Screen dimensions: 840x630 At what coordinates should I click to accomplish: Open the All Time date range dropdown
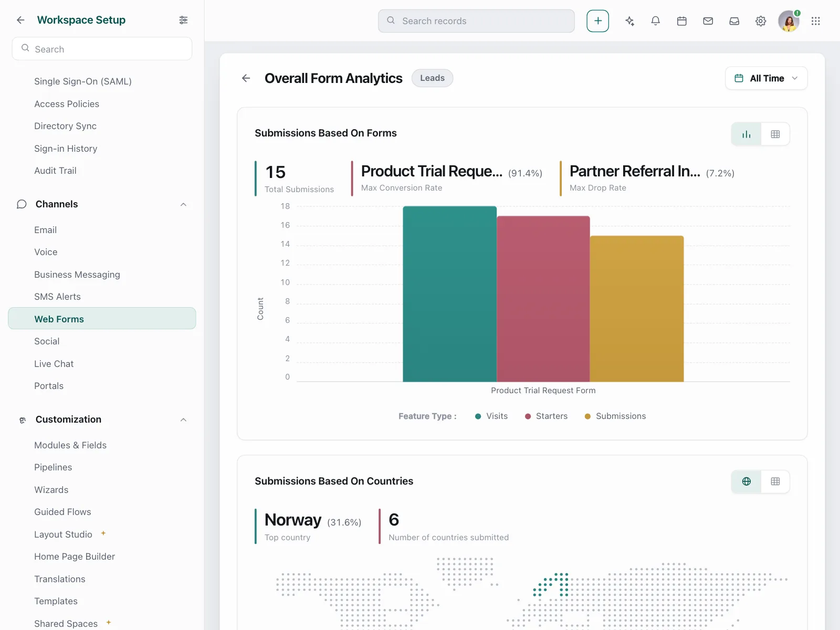[x=766, y=78]
